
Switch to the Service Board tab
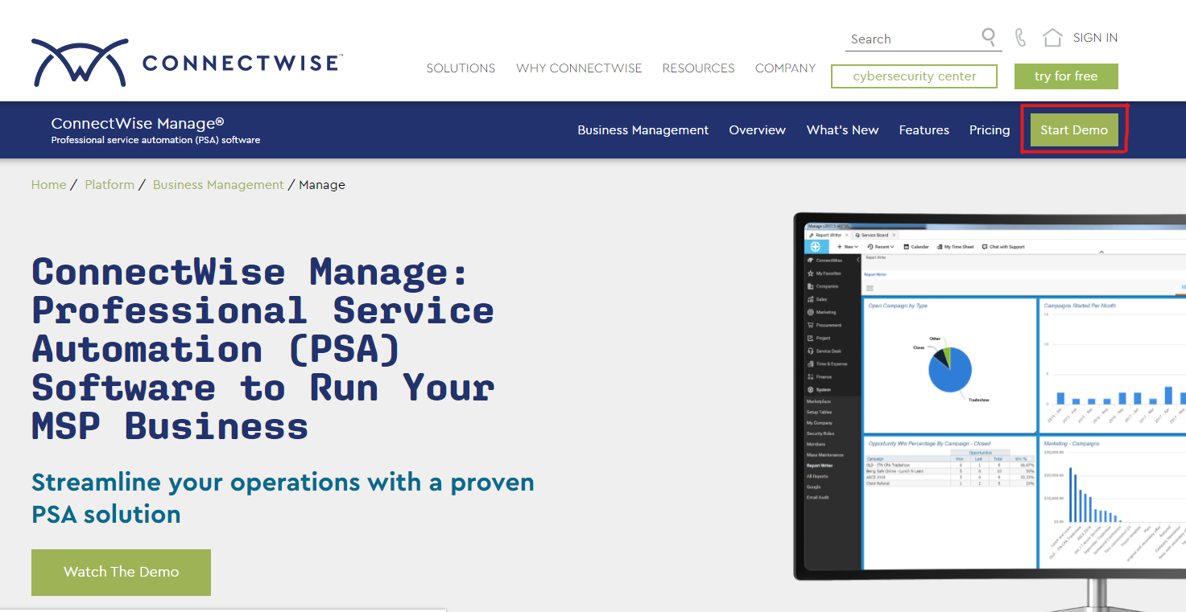click(874, 235)
